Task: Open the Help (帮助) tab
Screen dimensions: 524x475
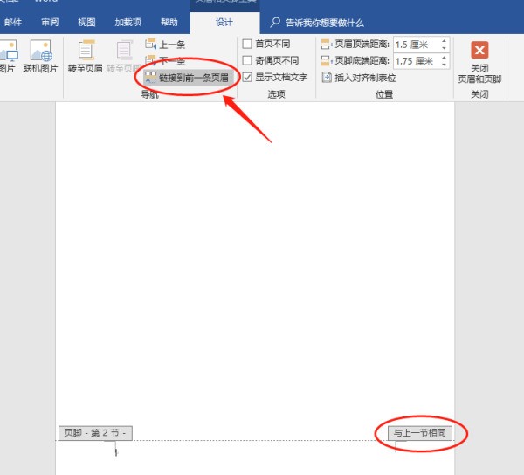Action: [169, 23]
